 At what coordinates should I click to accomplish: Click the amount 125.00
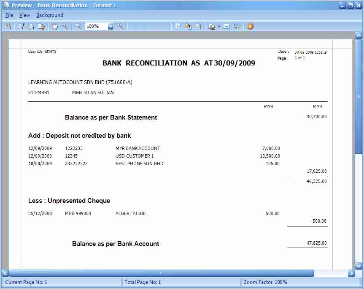point(273,164)
